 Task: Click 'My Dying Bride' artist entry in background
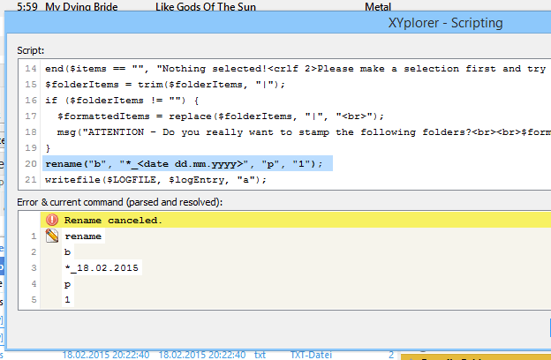click(x=82, y=5)
